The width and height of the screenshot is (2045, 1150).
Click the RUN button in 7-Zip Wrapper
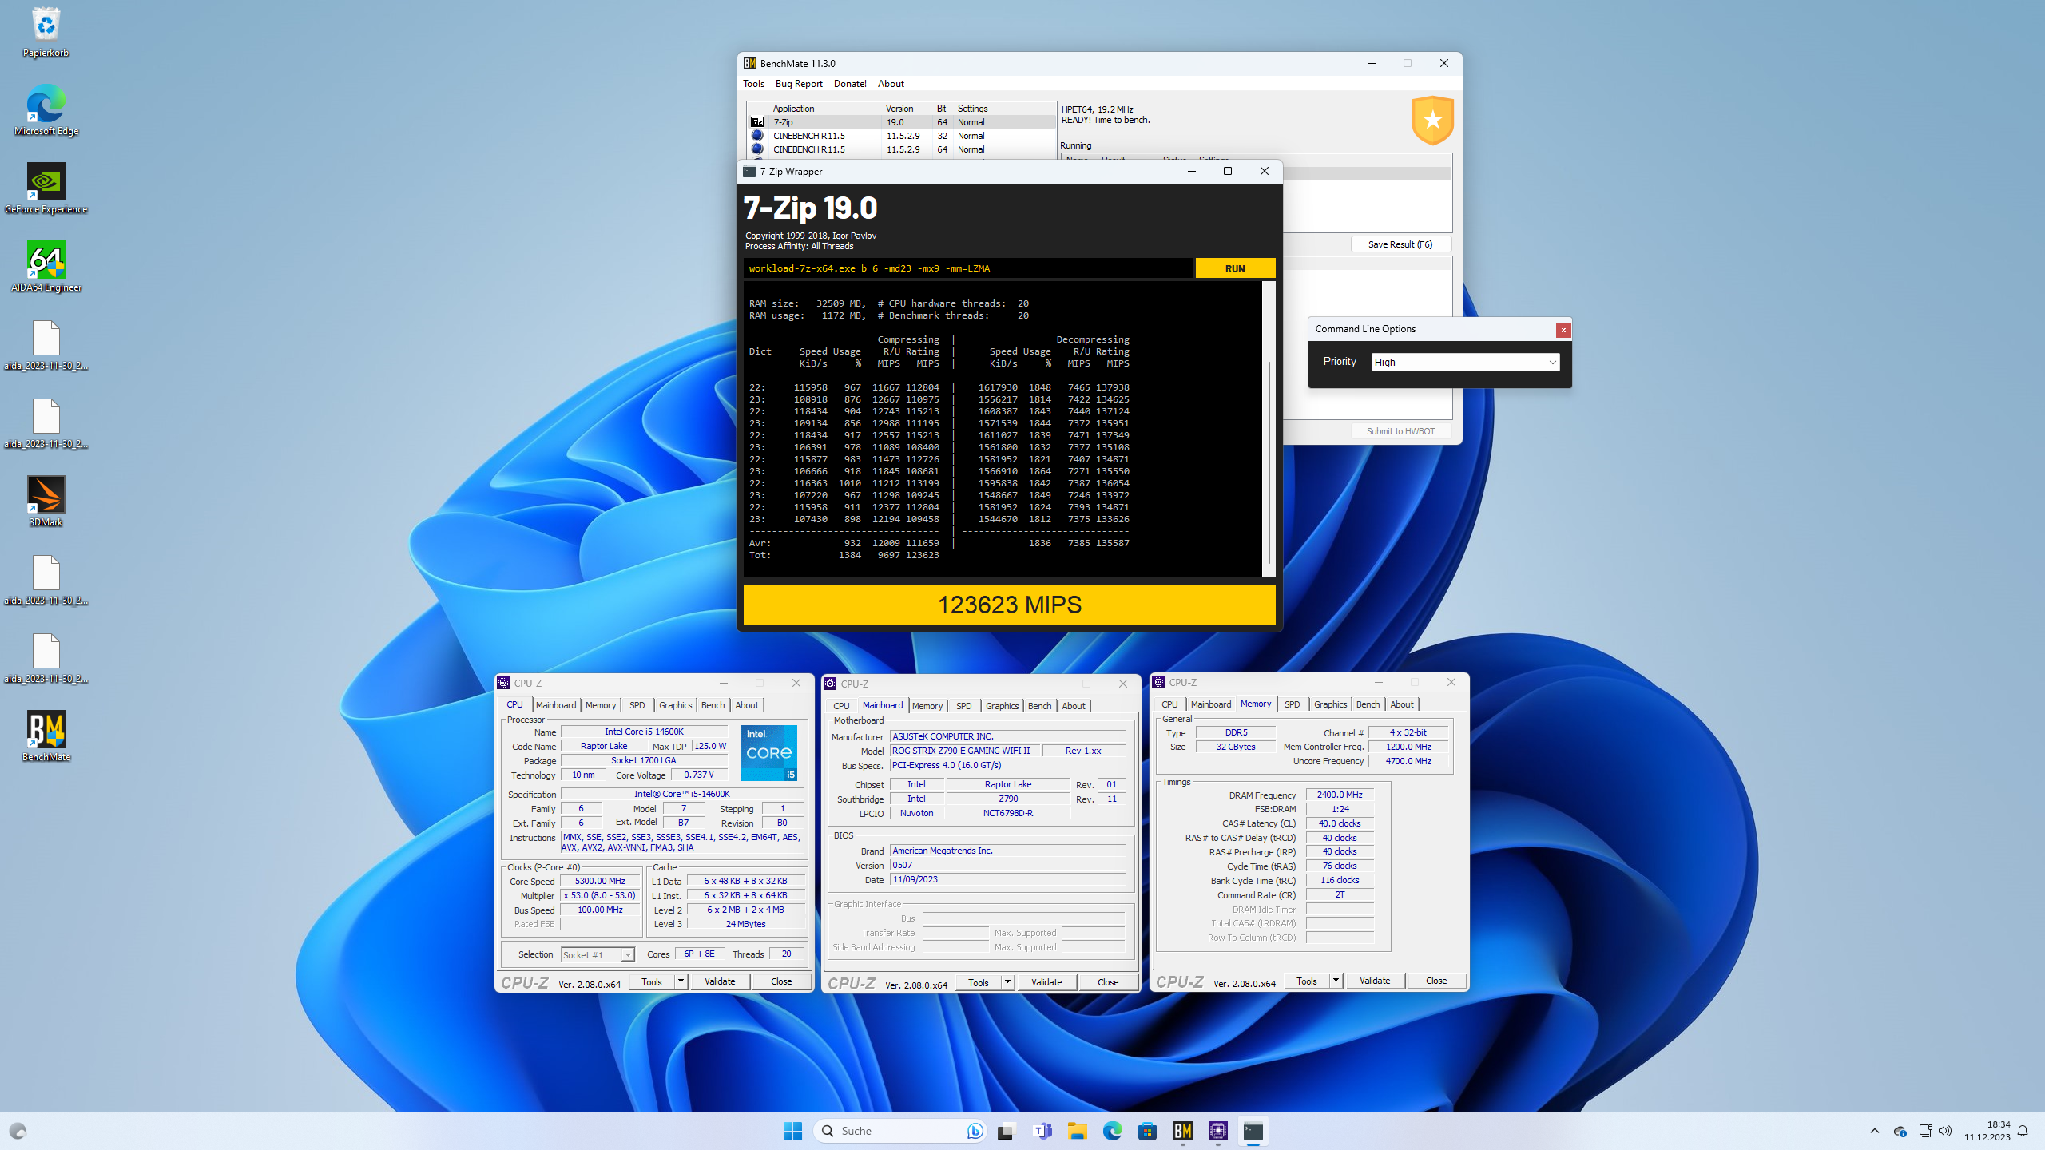tap(1234, 268)
